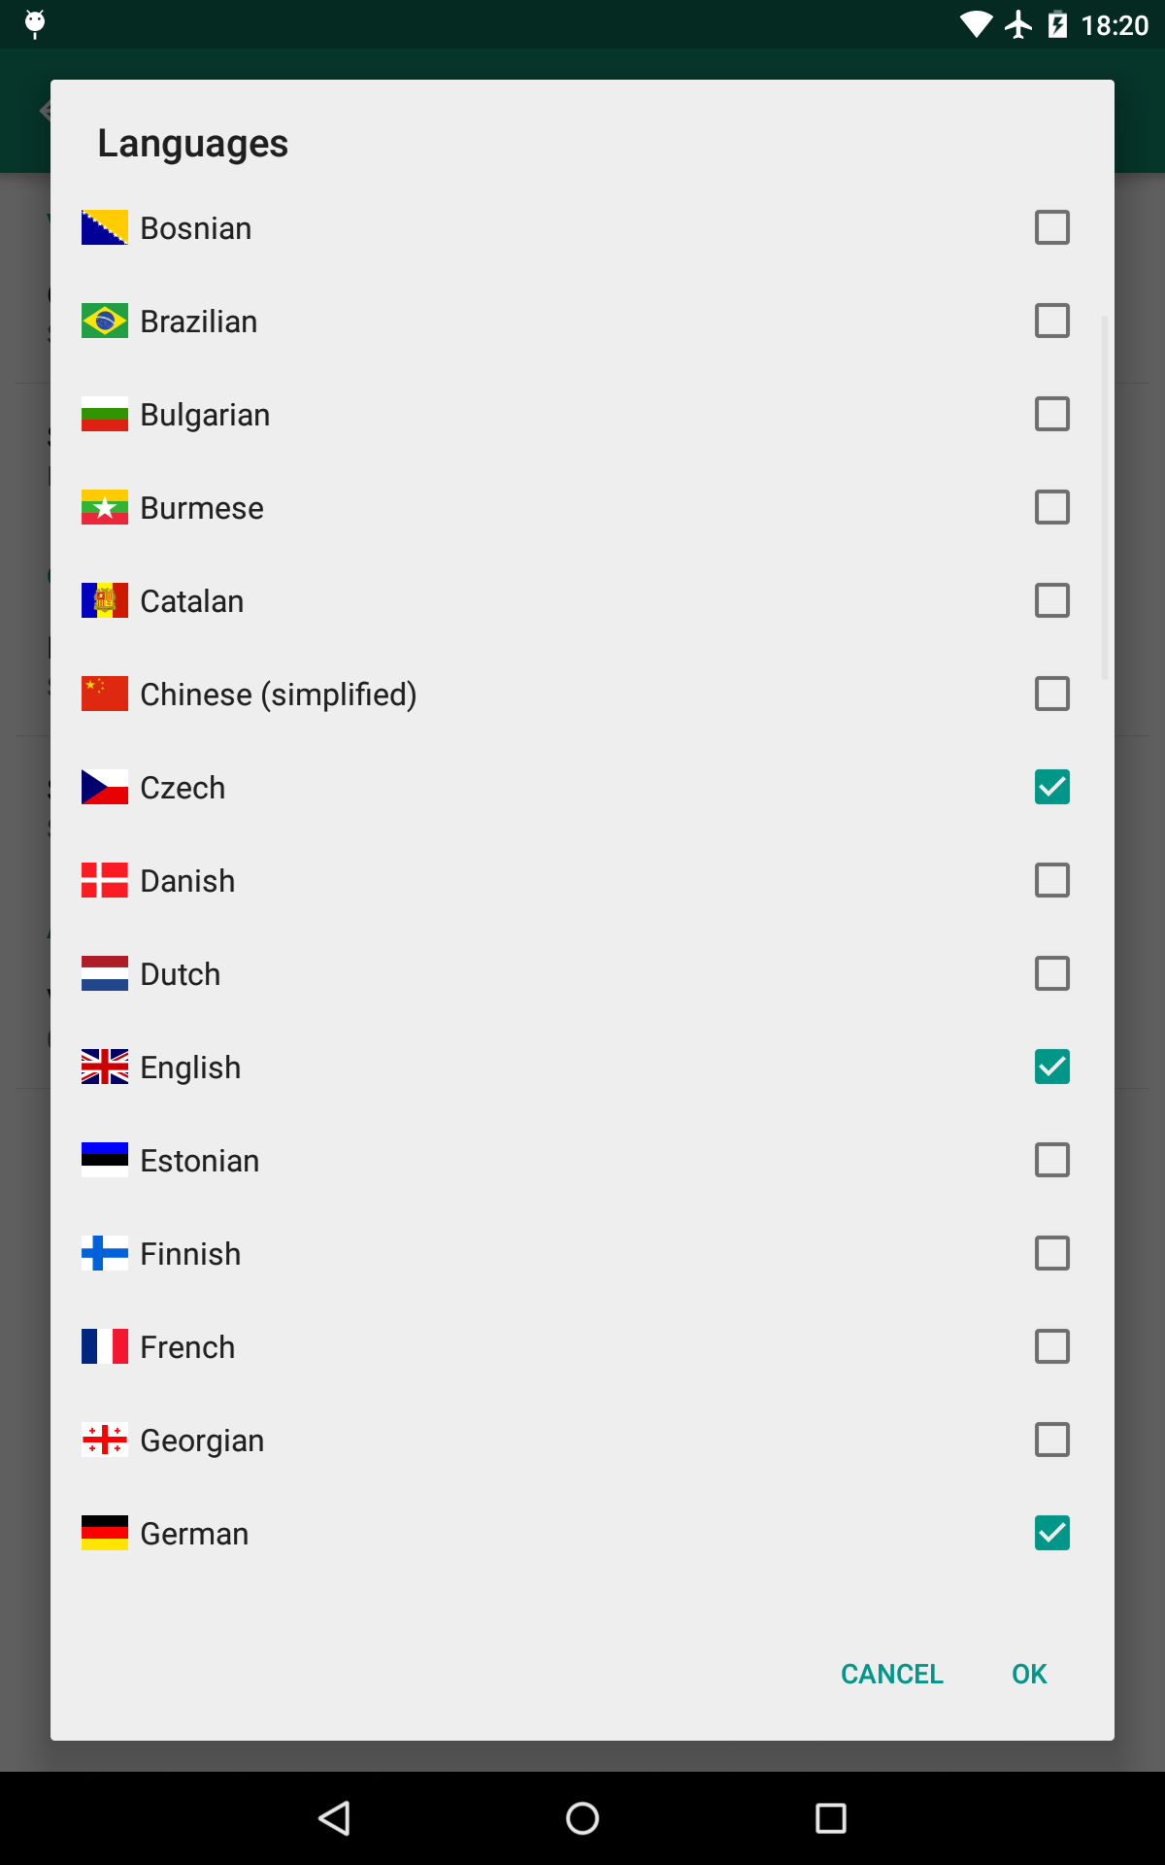Tap the Georgian flag icon

click(105, 1440)
